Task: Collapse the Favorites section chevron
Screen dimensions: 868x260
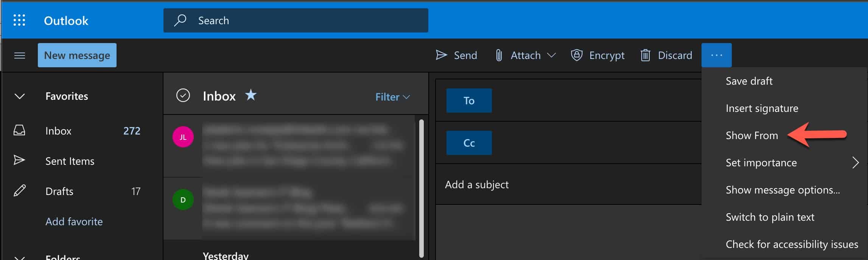Action: point(20,96)
